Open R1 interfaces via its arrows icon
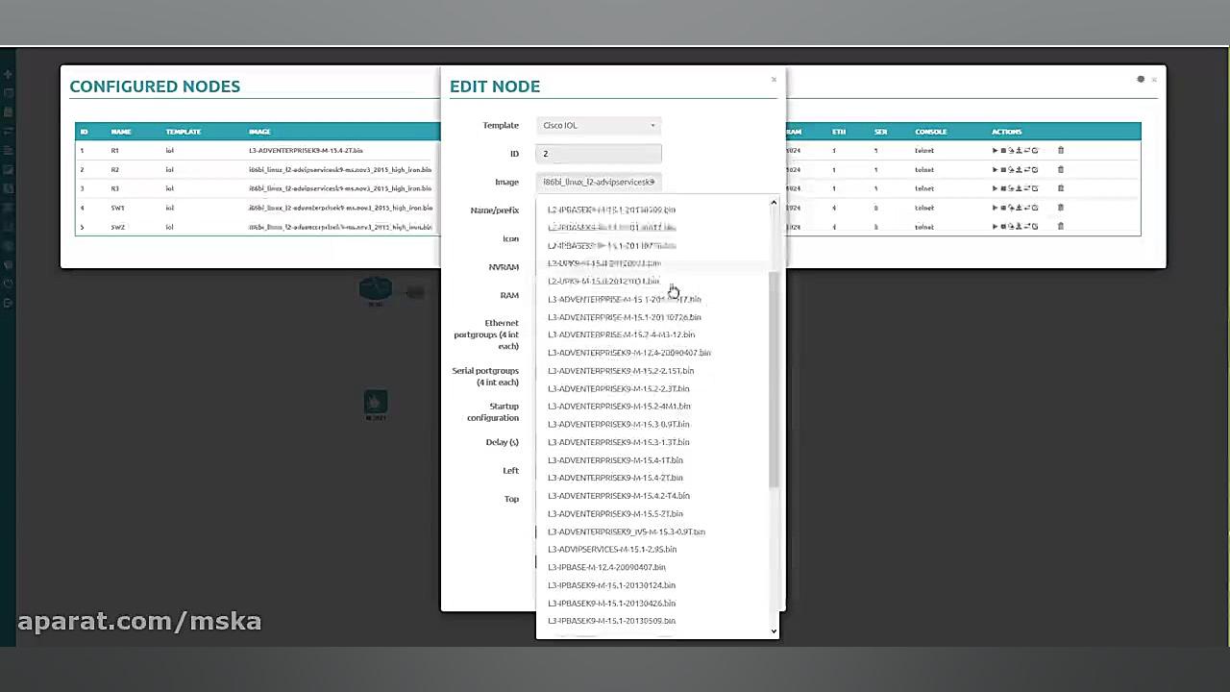The image size is (1230, 692). click(x=1026, y=151)
